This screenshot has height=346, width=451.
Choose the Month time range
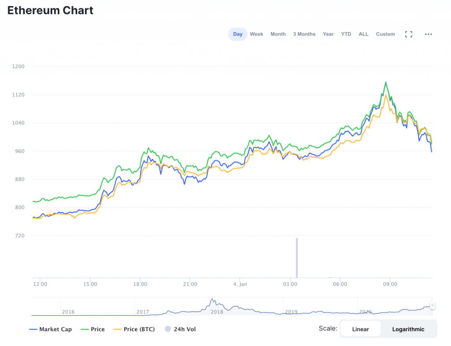pyautogui.click(x=278, y=34)
